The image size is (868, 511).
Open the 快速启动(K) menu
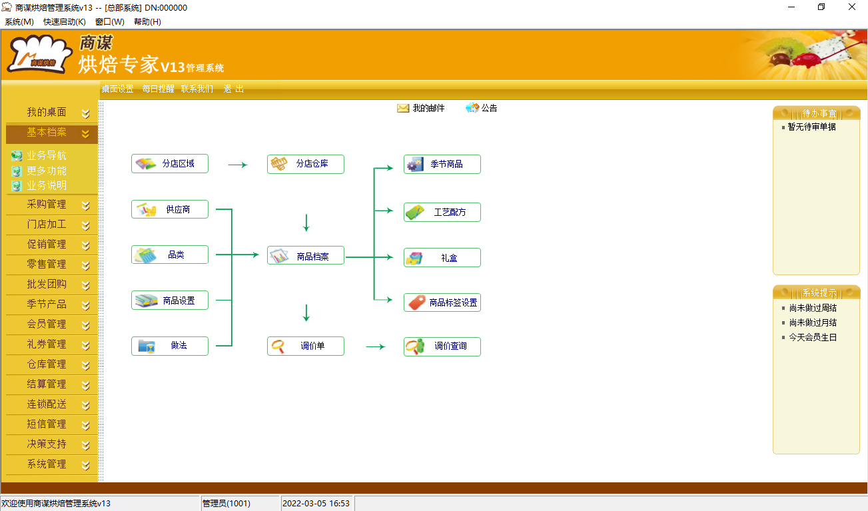coord(65,22)
